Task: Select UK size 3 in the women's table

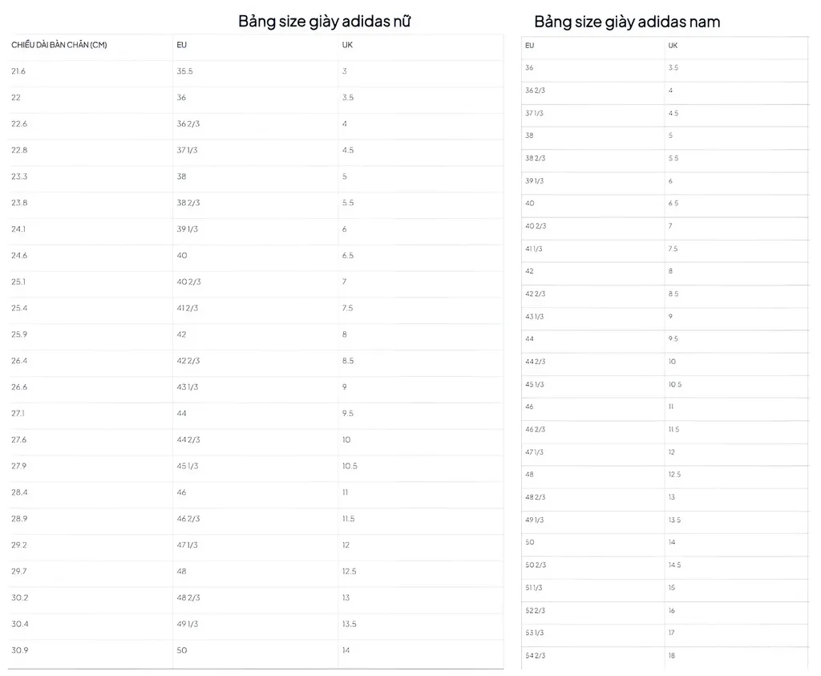Action: (x=345, y=71)
